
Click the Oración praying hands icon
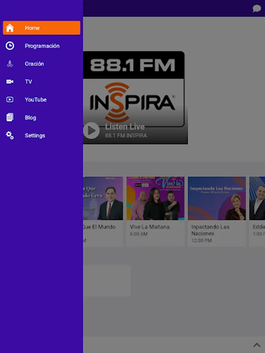tap(10, 64)
